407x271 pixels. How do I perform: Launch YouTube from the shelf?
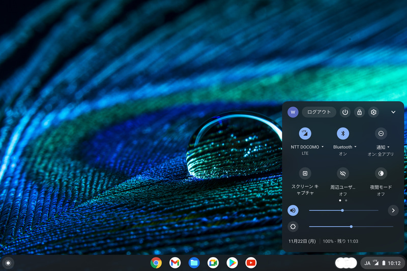pyautogui.click(x=251, y=263)
